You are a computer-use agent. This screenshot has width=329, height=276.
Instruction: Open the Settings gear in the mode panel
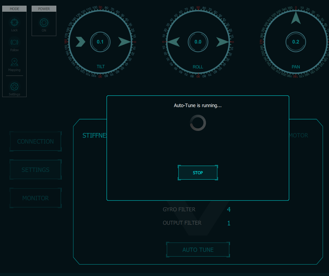click(x=14, y=87)
